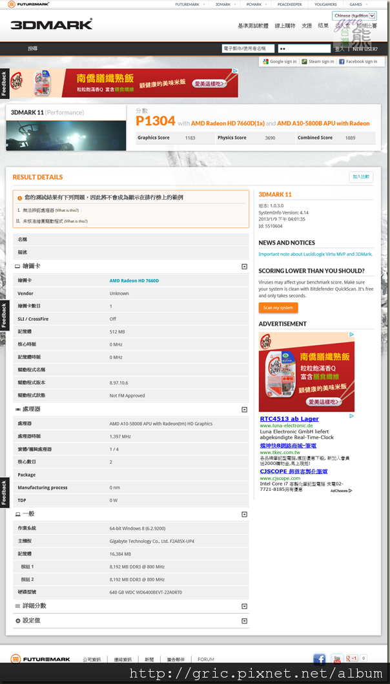Click What is this? beside 無法辨認處理器
390x684 pixels.
[67, 211]
